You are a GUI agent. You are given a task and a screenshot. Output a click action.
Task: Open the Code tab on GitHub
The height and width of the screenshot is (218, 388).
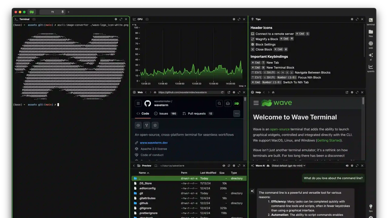(x=142, y=114)
